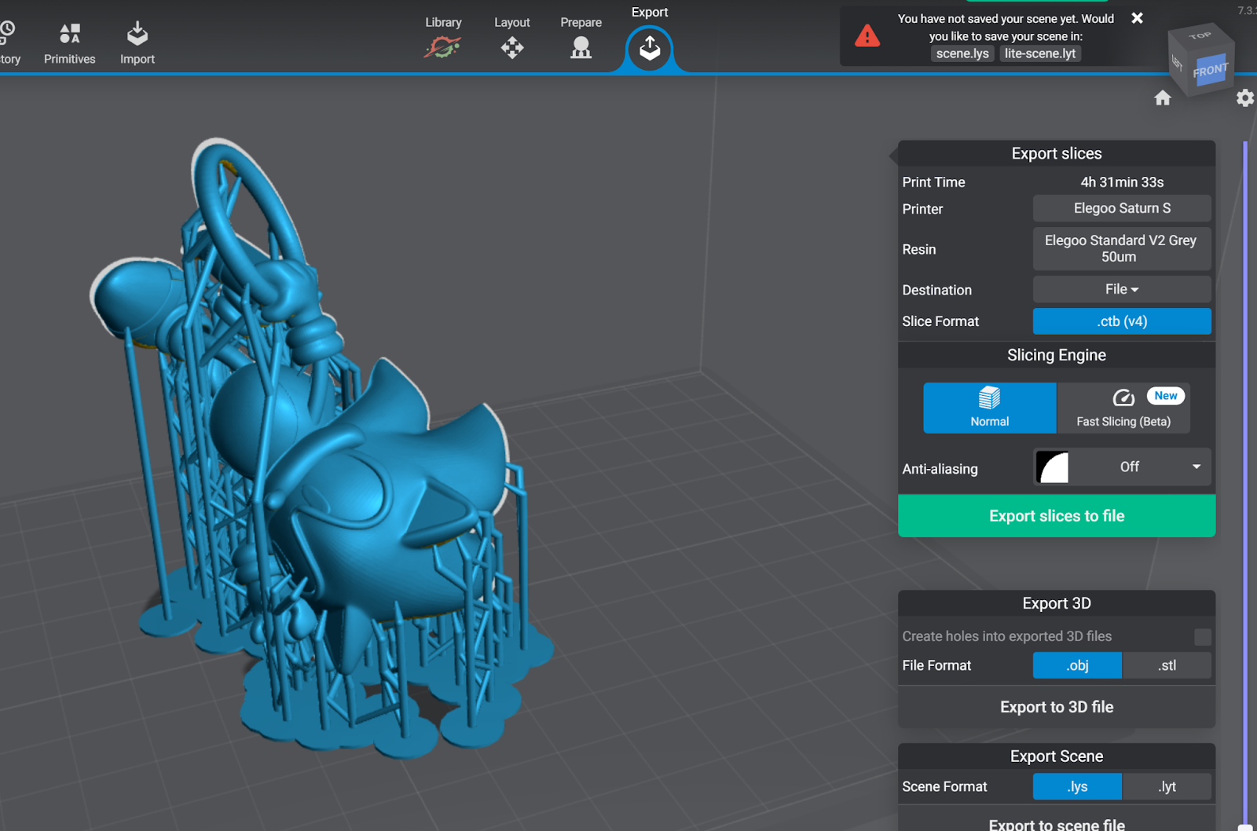Select the .obj file format
The width and height of the screenshot is (1257, 831).
(1077, 665)
